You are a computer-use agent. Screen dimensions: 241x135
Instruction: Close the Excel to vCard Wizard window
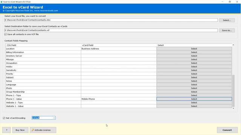[x=237, y=2]
